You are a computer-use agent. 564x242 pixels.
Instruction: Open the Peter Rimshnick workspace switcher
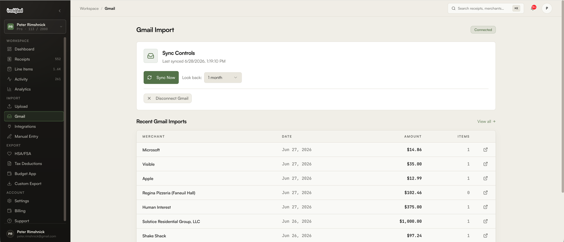point(35,27)
